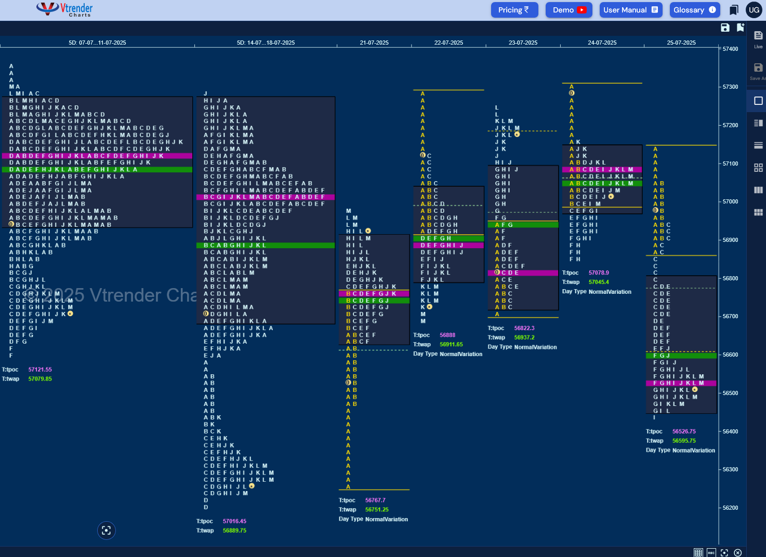Choose the three-column layout icon
This screenshot has width=766, height=557.
tap(758, 190)
